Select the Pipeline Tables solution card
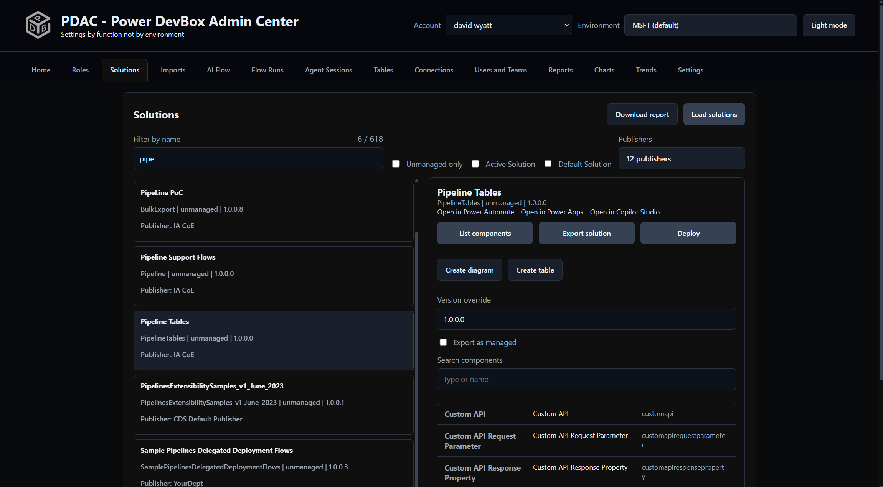The image size is (883, 487). coord(273,341)
